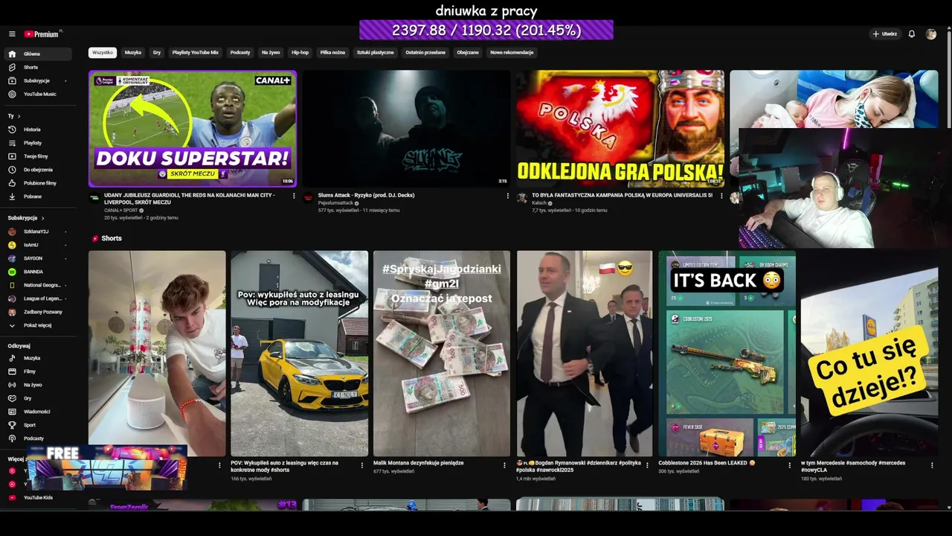Open the Slums Attack - Ryzyko title link
The image size is (952, 536).
(x=366, y=195)
